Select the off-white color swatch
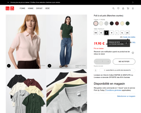This screenshot has height=113, width=141. point(101,23)
